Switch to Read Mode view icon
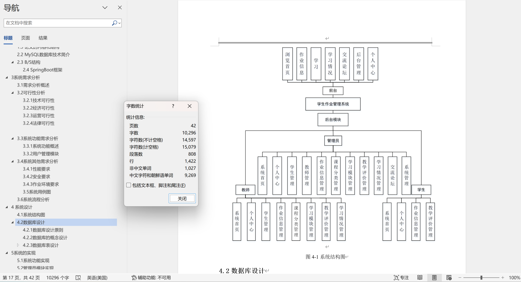The width and height of the screenshot is (521, 282). coord(420,278)
